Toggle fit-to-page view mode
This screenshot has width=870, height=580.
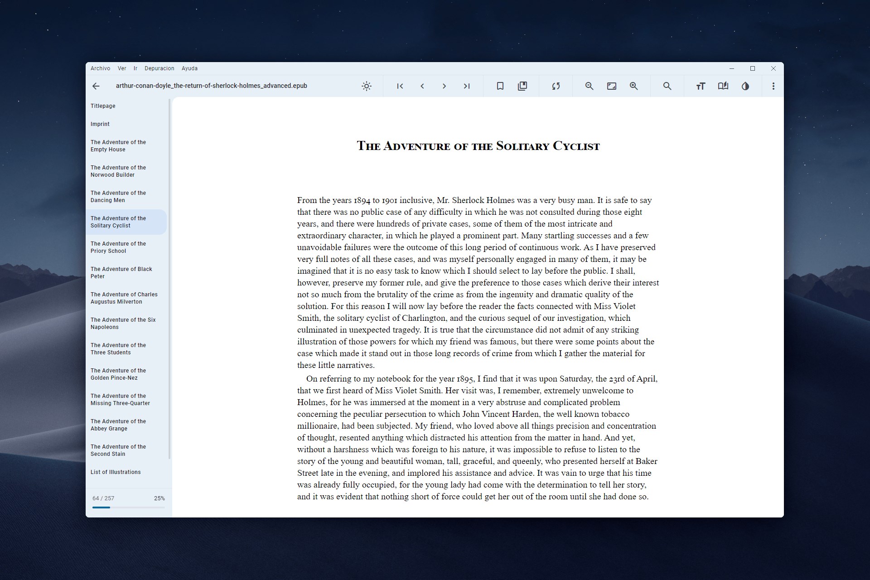612,86
